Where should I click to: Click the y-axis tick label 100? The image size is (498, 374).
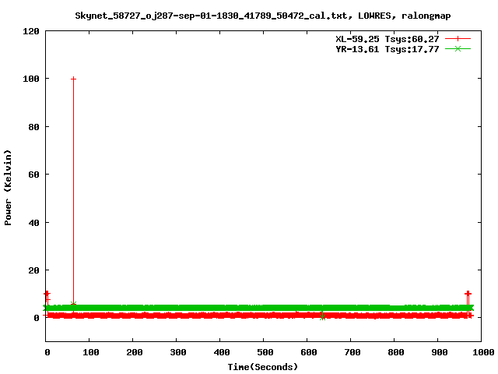tap(31, 79)
